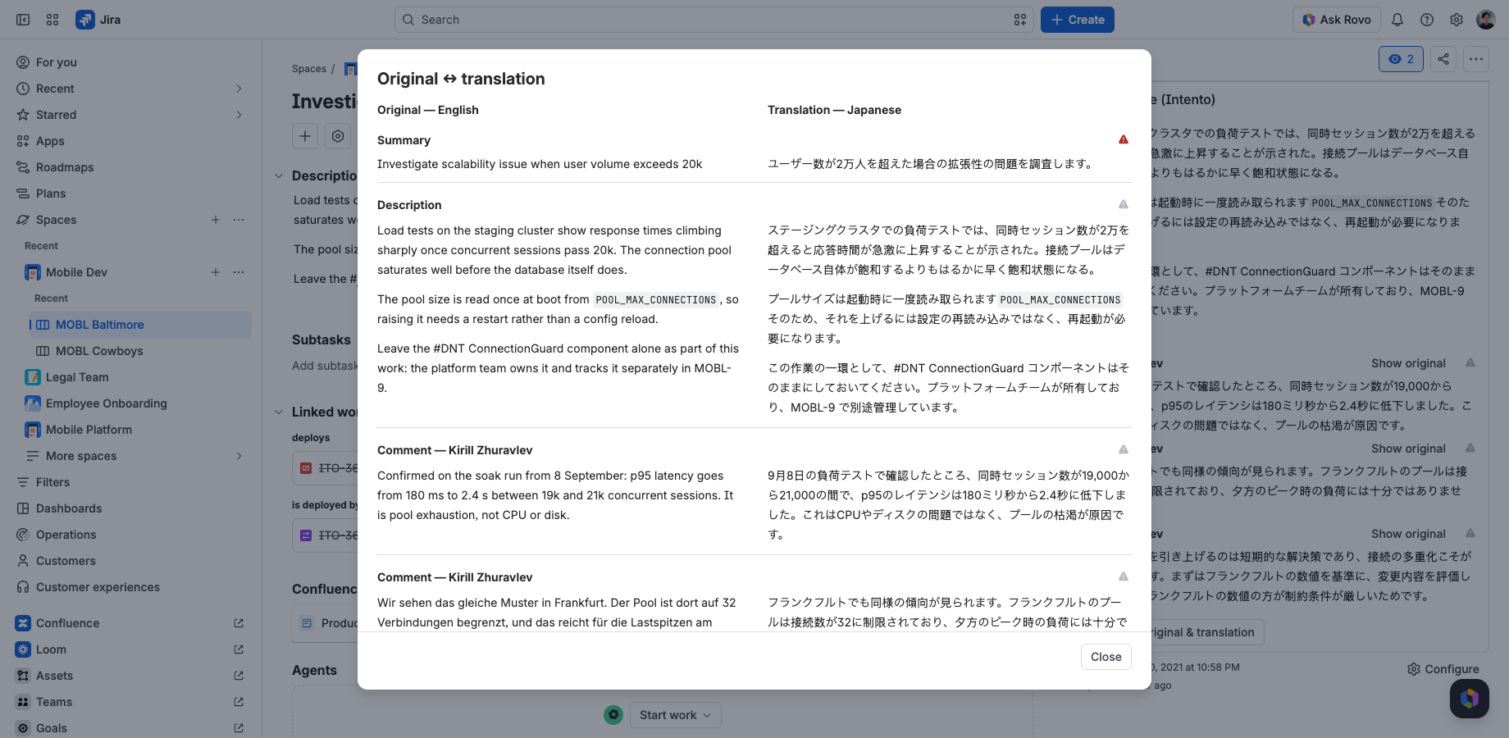Open notifications bell

1397,20
